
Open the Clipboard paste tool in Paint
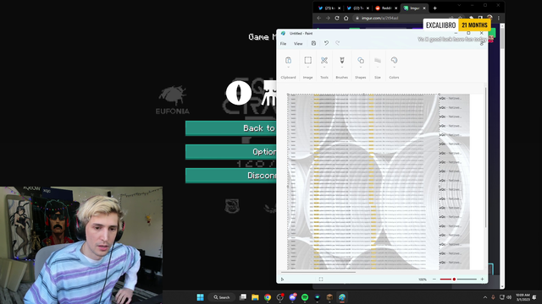288,60
